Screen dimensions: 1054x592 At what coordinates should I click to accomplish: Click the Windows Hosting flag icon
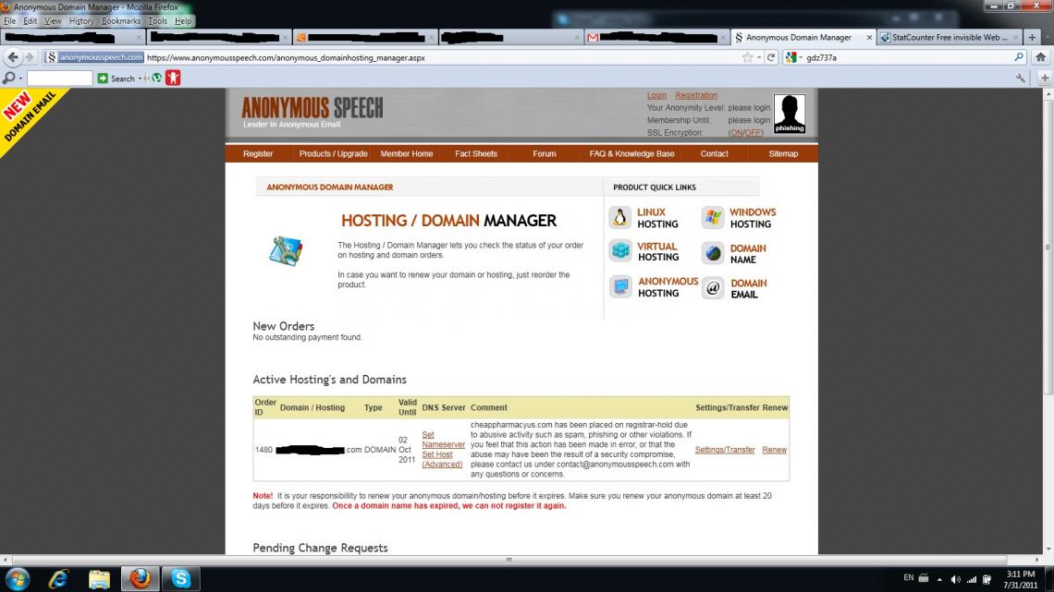point(713,217)
